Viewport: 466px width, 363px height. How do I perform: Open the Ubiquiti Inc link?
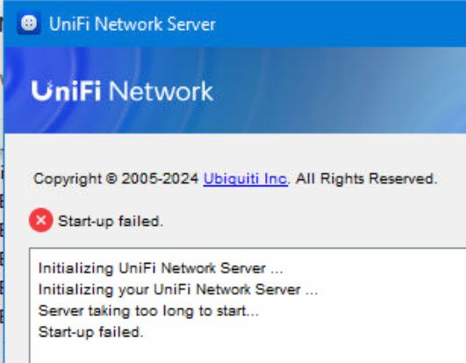(x=246, y=178)
